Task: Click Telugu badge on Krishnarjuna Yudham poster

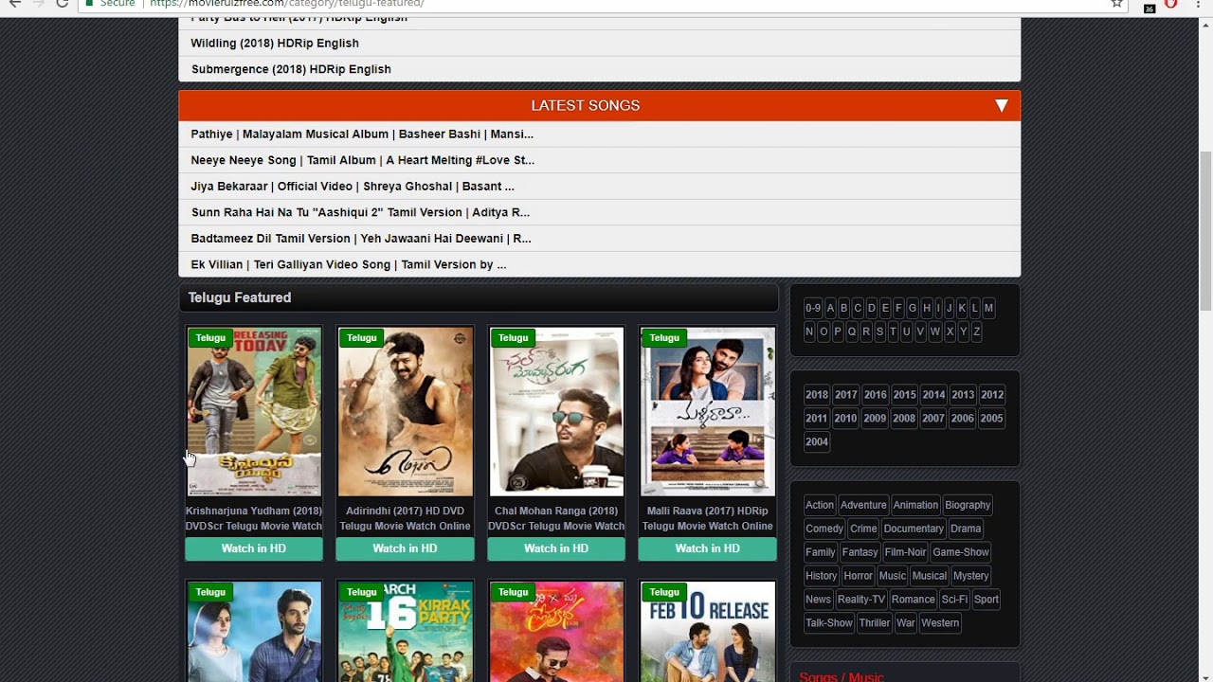Action: 210,338
